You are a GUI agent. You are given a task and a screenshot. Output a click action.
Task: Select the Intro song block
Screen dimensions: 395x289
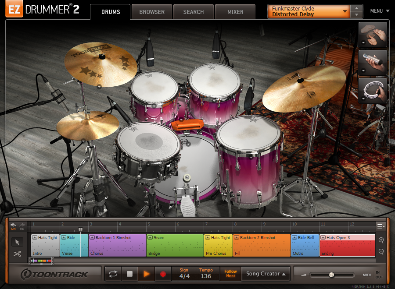coord(45,246)
